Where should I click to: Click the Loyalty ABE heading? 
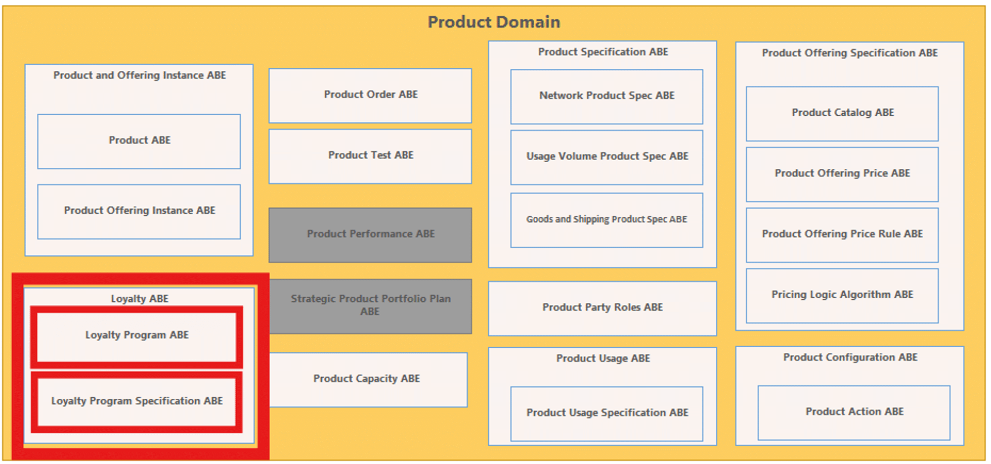tap(140, 299)
